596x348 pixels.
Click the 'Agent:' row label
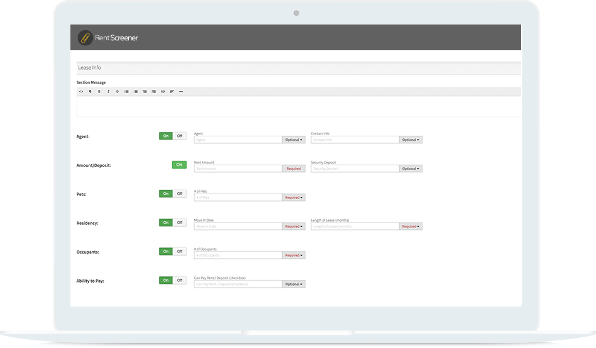tap(83, 137)
